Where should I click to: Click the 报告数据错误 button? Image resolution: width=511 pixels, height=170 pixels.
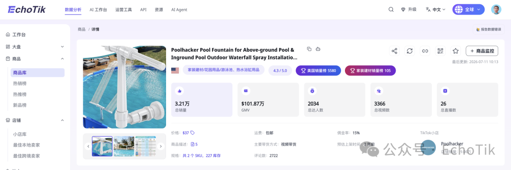[x=488, y=29]
